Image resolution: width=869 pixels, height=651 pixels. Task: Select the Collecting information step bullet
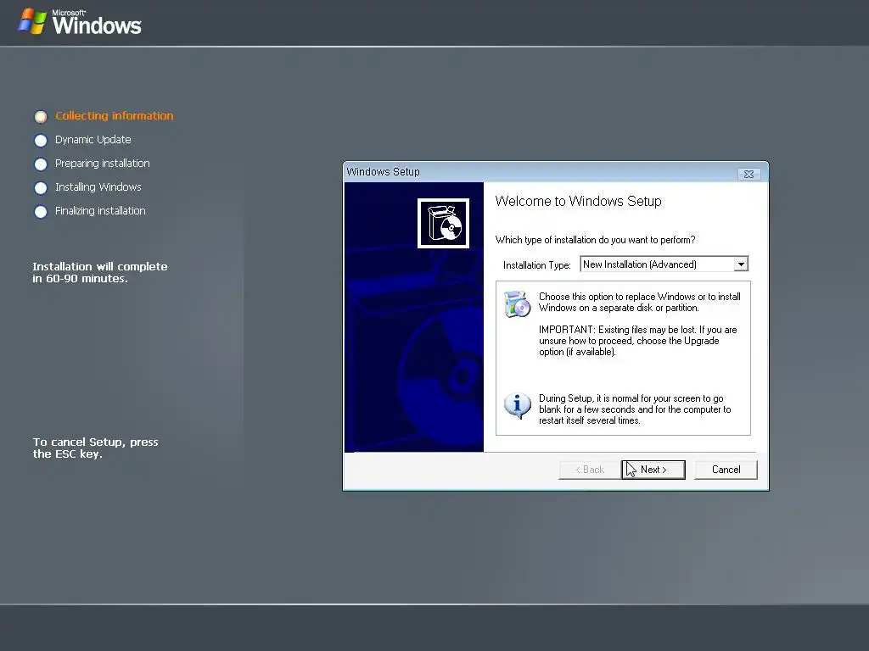tap(41, 116)
